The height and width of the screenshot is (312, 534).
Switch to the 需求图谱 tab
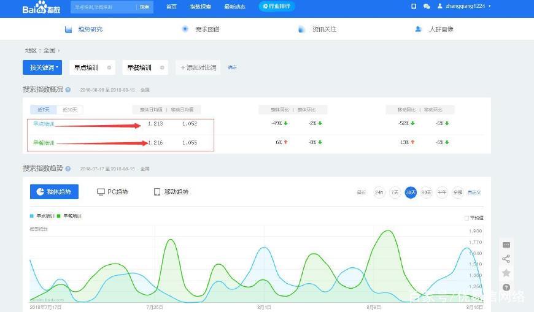(201, 29)
